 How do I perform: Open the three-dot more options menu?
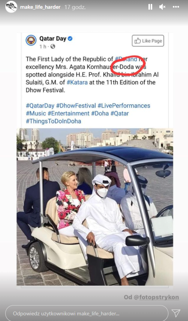[x=176, y=7]
